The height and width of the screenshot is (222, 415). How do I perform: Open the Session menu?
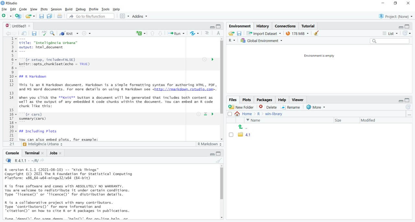tap(56, 9)
